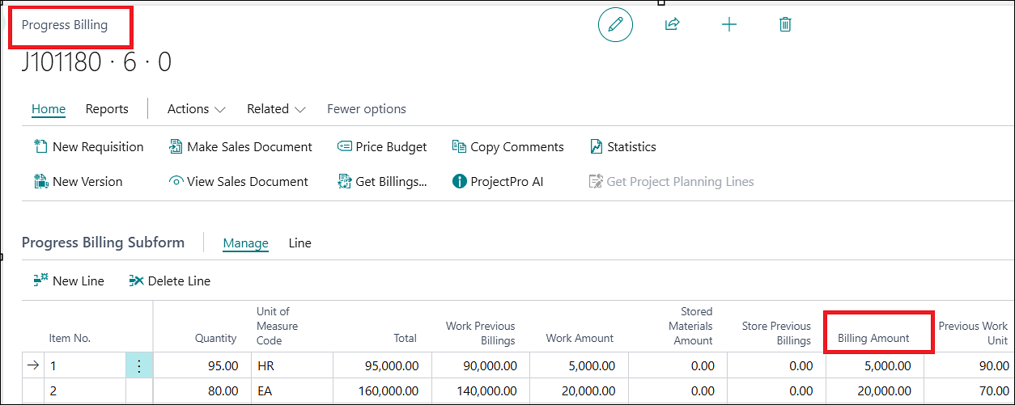Click the trash delete icon

tap(784, 24)
